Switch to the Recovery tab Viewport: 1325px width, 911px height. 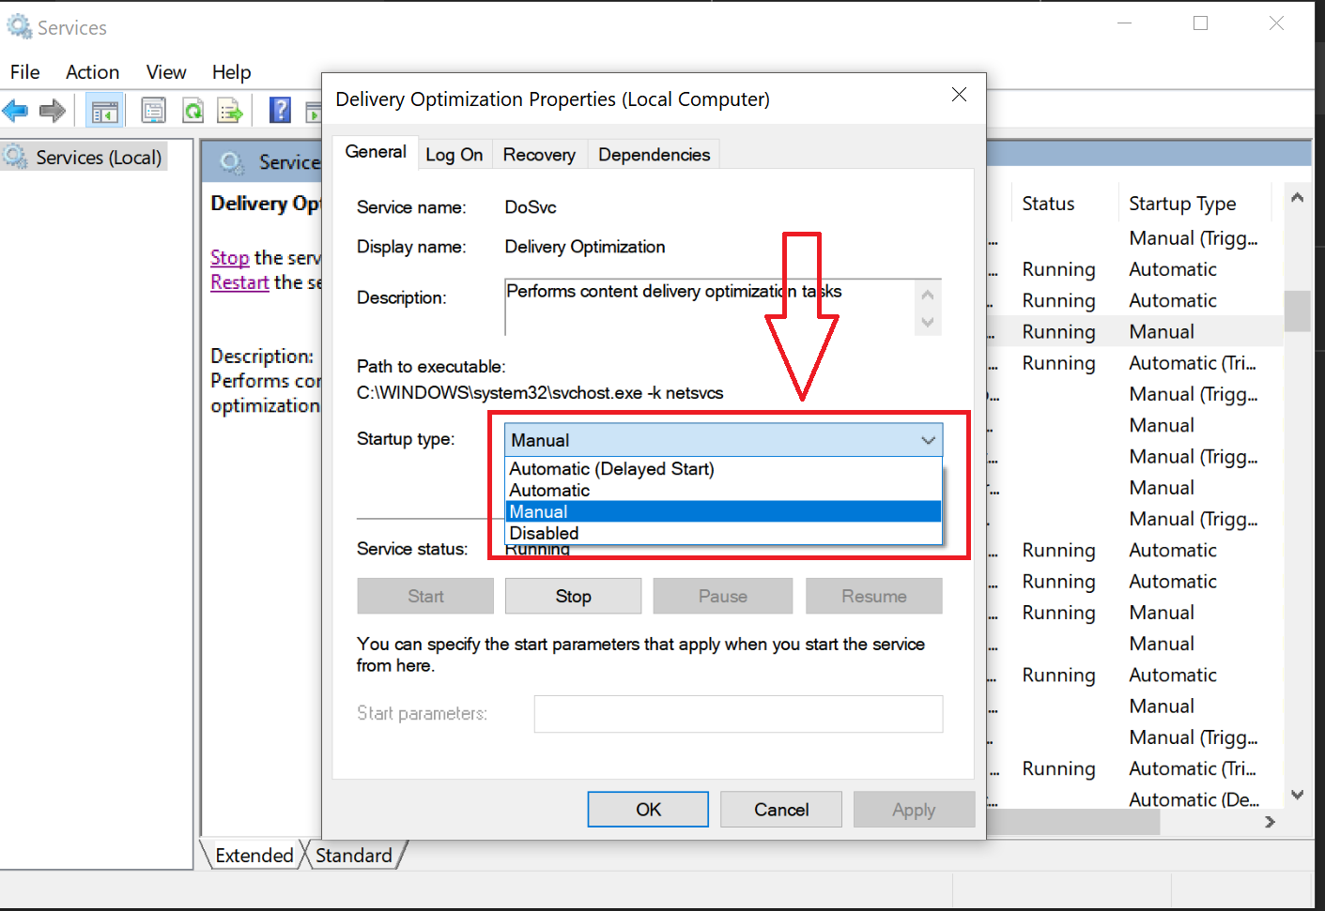pyautogui.click(x=539, y=155)
